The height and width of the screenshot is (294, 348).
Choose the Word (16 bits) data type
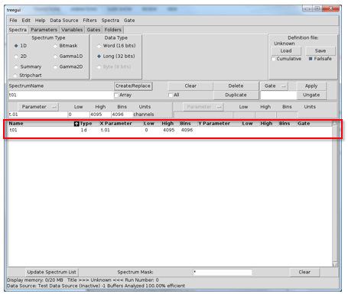coord(99,46)
